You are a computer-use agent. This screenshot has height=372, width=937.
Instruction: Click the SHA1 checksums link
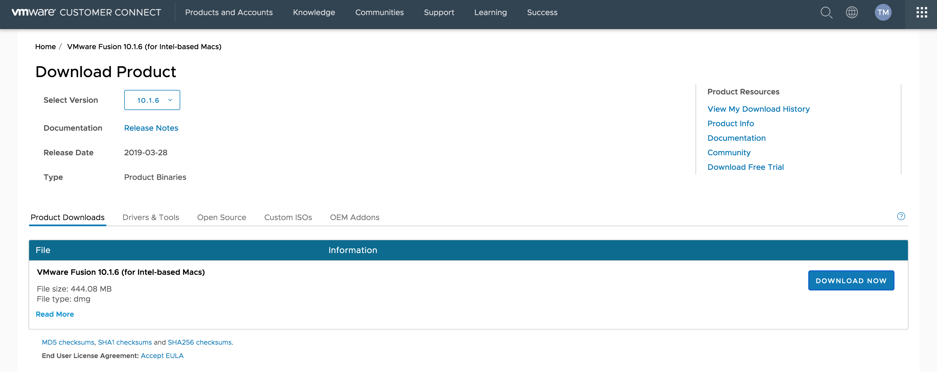pos(124,342)
